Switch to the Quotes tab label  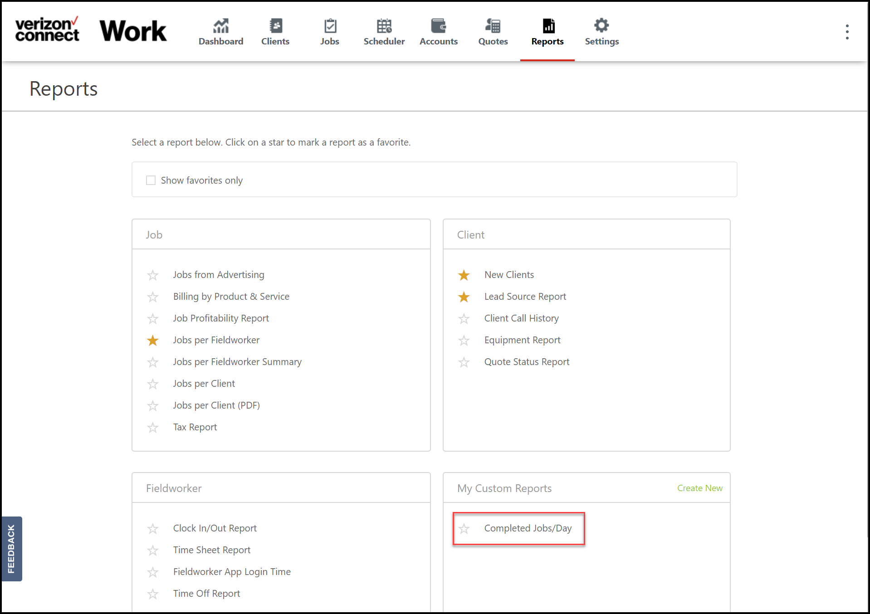pos(493,41)
